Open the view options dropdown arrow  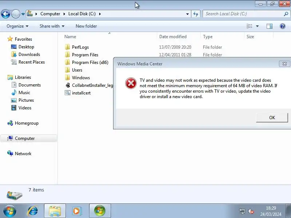pyautogui.click(x=257, y=26)
